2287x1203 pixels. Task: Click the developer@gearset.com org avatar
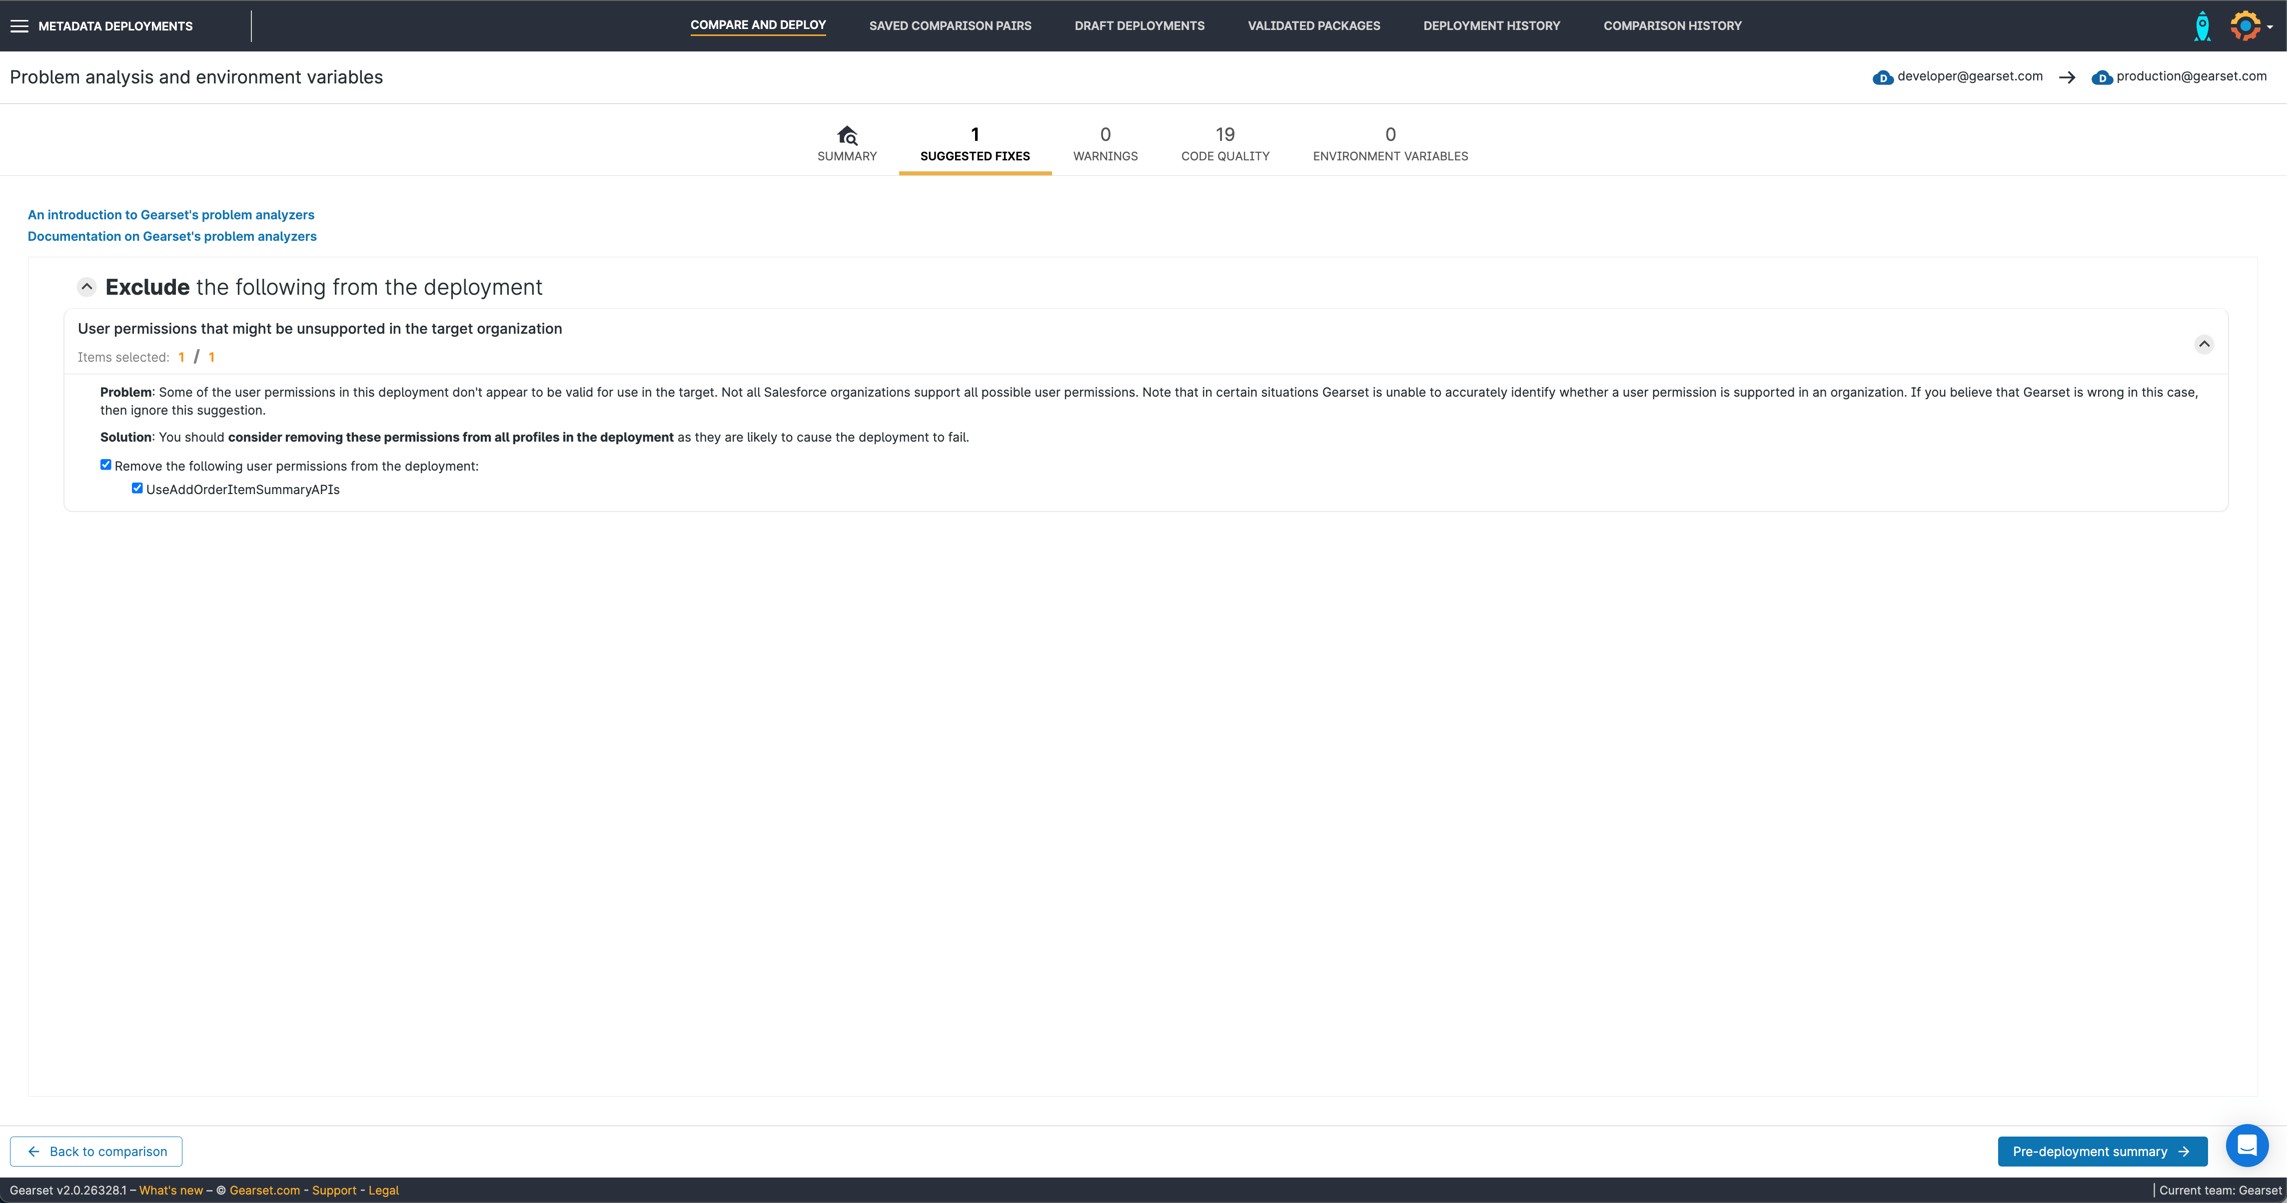1884,77
